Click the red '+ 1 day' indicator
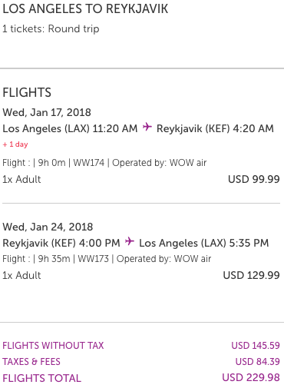284x388 pixels. [x=15, y=144]
